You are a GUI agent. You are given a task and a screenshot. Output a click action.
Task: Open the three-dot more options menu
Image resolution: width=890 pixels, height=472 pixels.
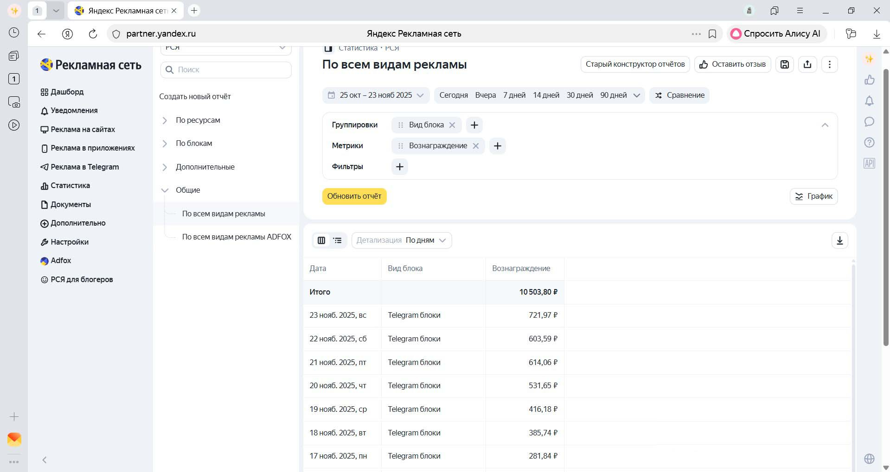[x=829, y=64]
